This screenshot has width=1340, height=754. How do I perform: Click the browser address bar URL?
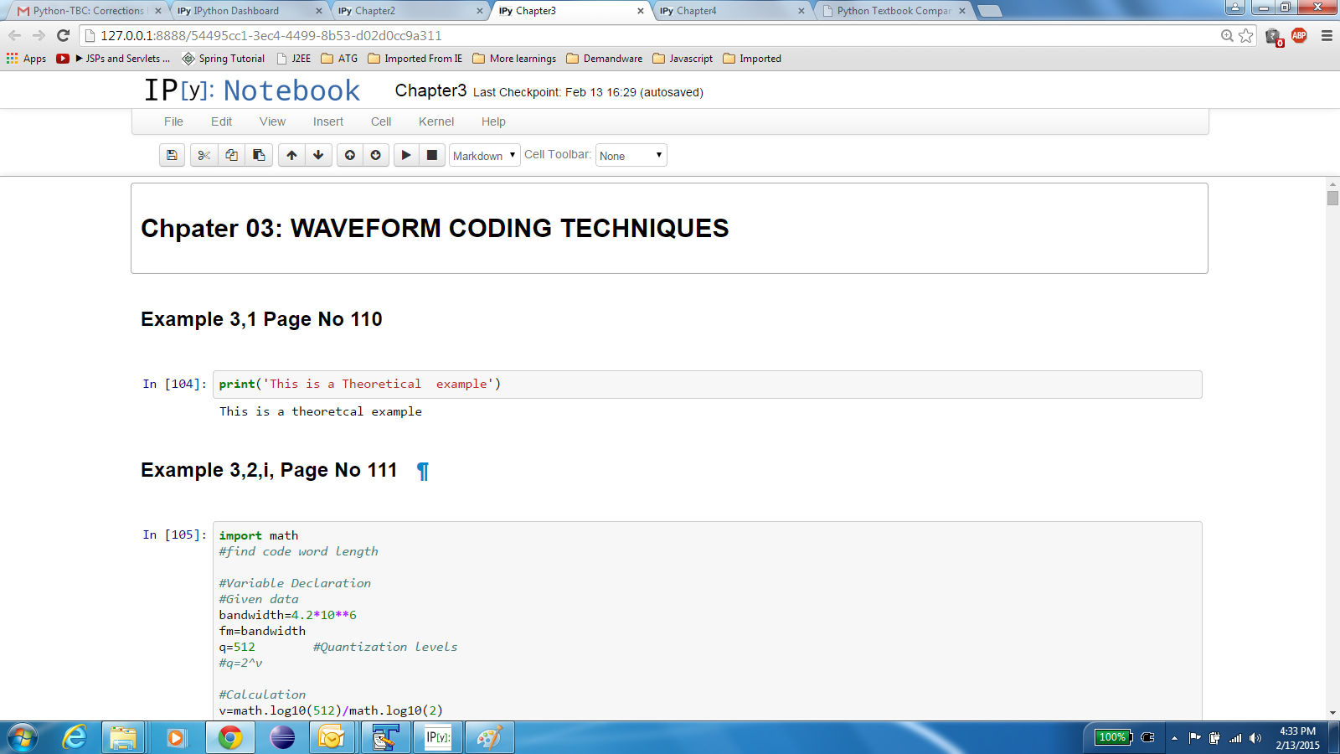(271, 36)
